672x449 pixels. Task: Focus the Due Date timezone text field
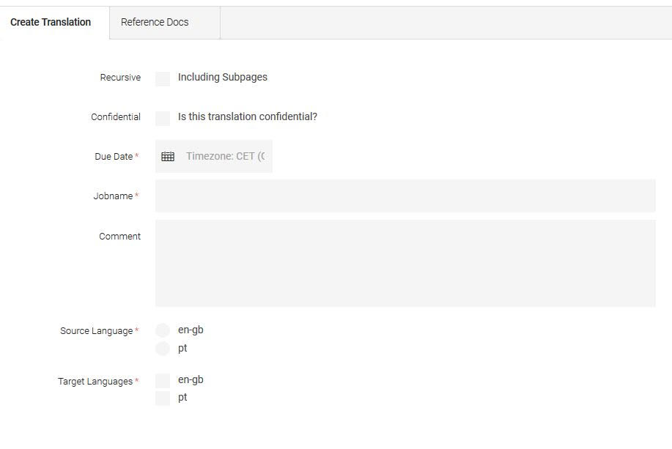(x=224, y=157)
